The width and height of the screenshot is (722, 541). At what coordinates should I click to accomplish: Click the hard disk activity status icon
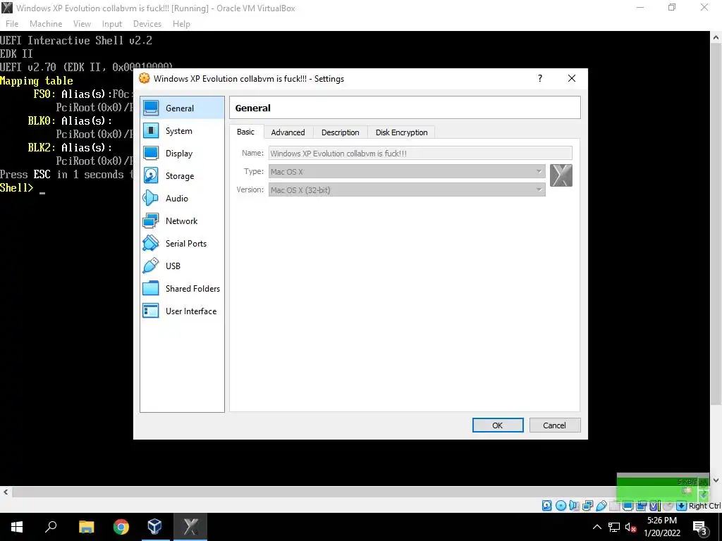point(546,506)
